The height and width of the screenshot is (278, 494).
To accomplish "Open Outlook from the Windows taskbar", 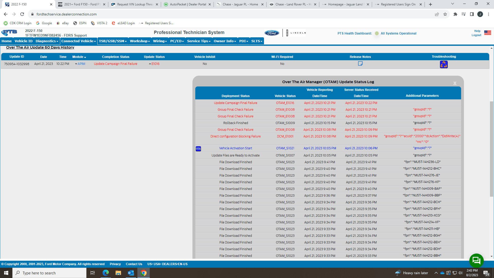I will pyautogui.click(x=131, y=273).
